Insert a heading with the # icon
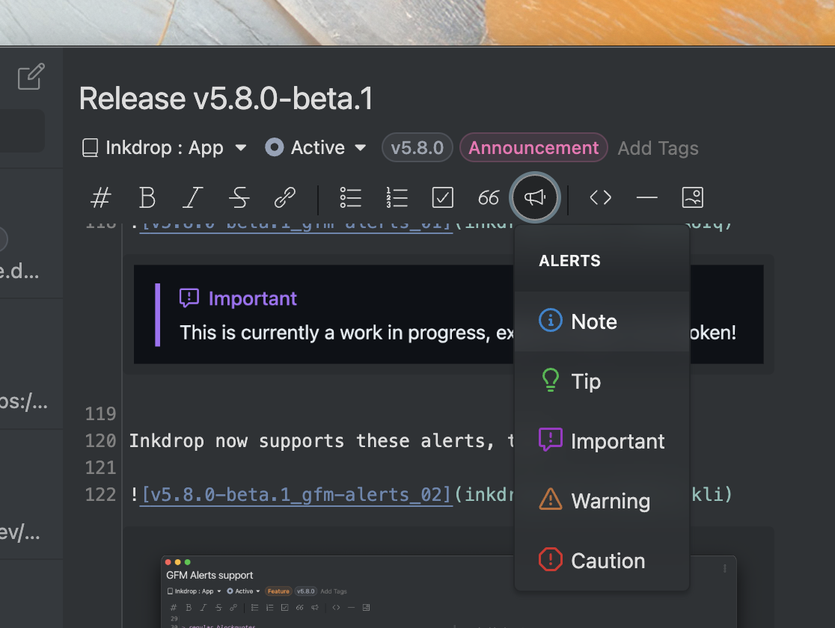Image resolution: width=835 pixels, height=628 pixels. 100,197
